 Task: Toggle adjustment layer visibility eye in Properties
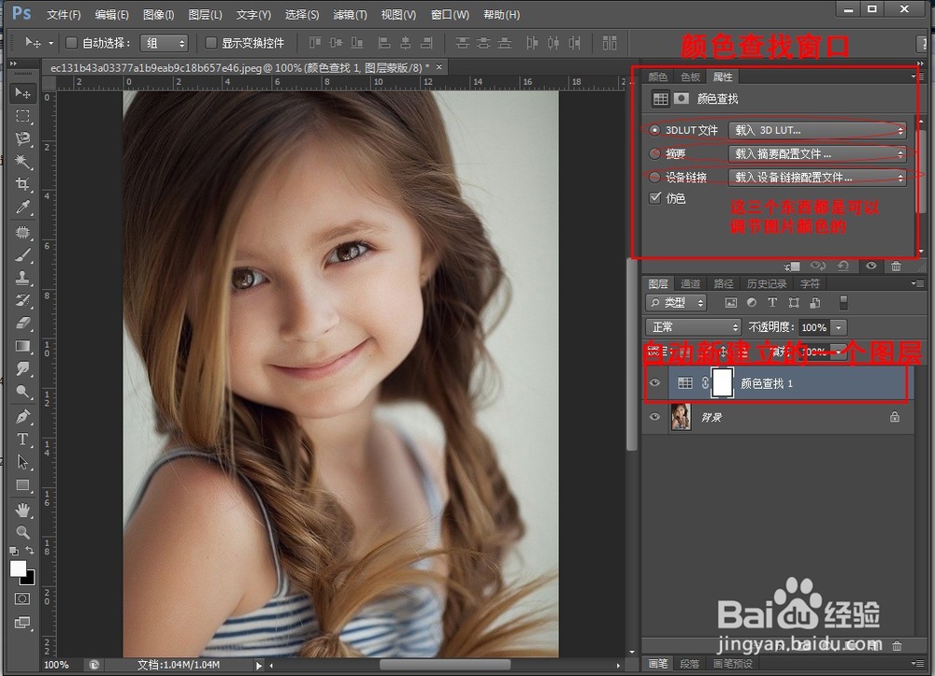tap(871, 266)
